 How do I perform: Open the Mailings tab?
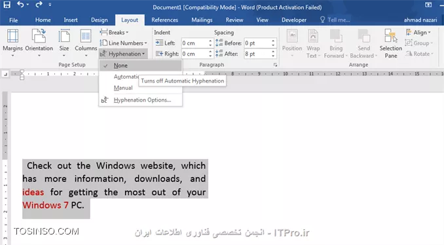pyautogui.click(x=202, y=20)
